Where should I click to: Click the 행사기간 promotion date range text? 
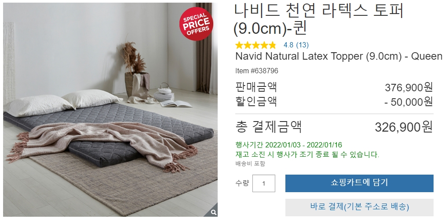pyautogui.click(x=288, y=145)
